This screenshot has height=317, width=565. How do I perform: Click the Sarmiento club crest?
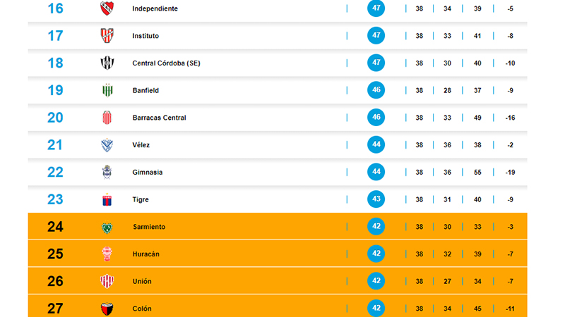[107, 227]
